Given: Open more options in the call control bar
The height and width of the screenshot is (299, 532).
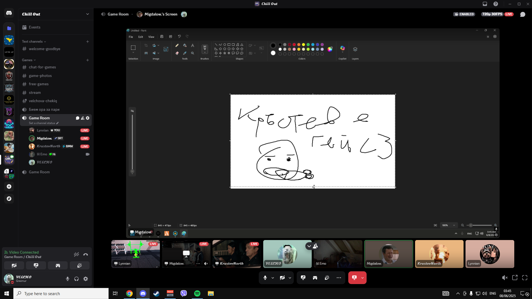Looking at the screenshot, I should click(x=339, y=278).
